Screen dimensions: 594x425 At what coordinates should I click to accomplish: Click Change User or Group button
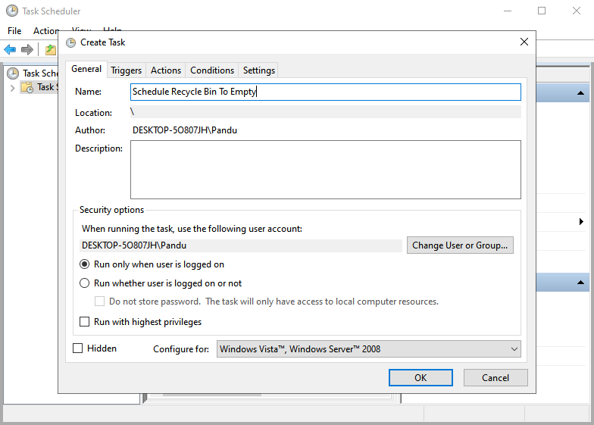click(460, 245)
